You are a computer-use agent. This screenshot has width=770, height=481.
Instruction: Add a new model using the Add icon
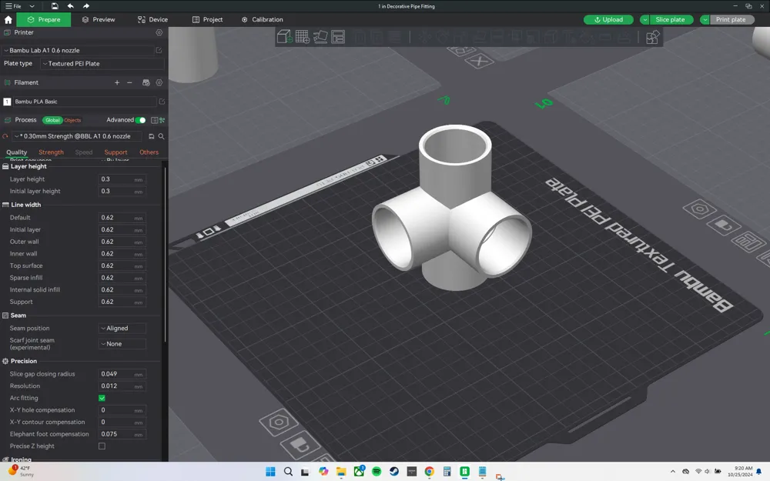pos(283,35)
